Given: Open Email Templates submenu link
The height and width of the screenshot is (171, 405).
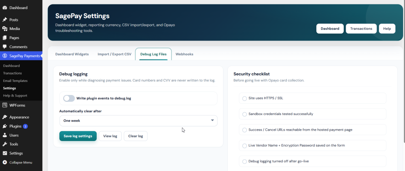Looking at the screenshot, I should (15, 81).
